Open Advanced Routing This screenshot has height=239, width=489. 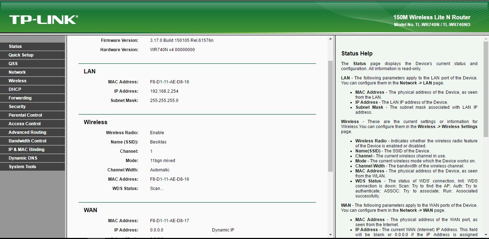click(x=33, y=132)
